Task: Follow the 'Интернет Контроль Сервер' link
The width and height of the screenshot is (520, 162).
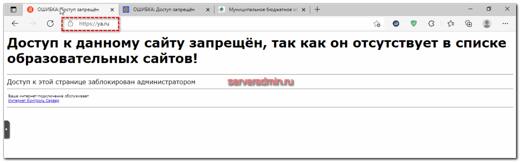Action: [34, 101]
